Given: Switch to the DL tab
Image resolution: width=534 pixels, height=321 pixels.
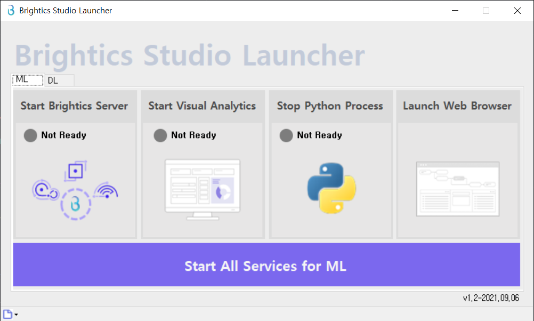Looking at the screenshot, I should (x=59, y=81).
